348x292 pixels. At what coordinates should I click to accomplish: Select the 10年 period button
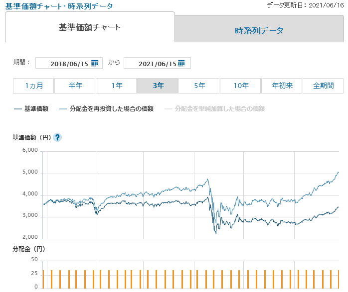point(240,86)
